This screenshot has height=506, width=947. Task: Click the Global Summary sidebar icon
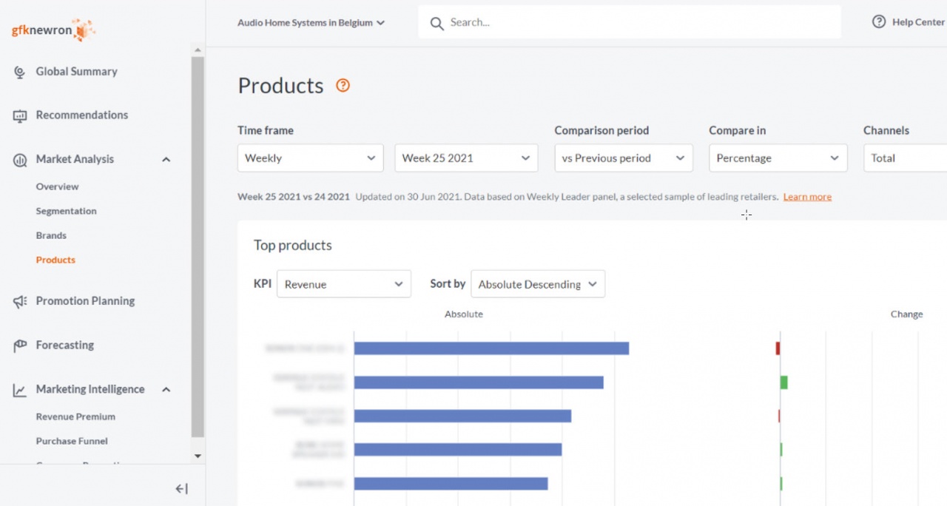pos(20,72)
